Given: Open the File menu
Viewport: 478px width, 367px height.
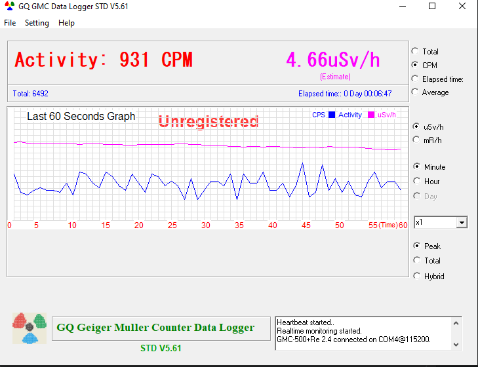Looking at the screenshot, I should [10, 23].
